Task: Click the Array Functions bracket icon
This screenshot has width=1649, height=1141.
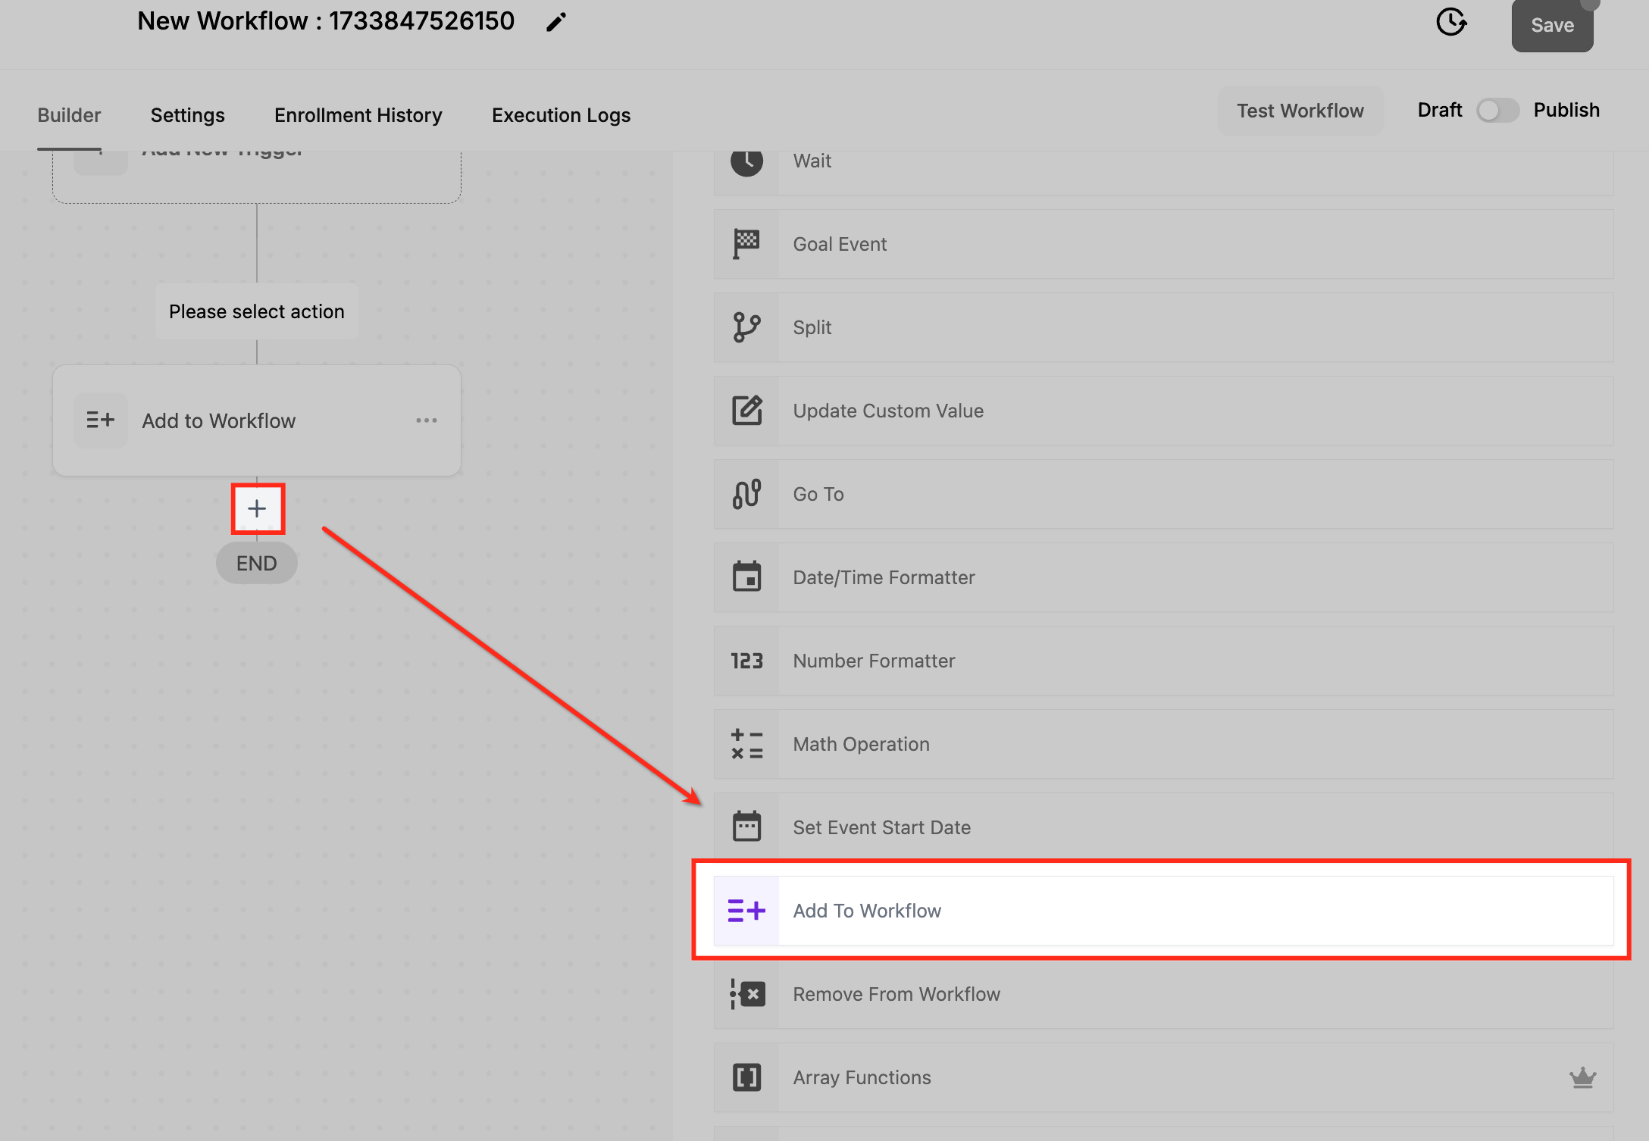Action: (746, 1077)
